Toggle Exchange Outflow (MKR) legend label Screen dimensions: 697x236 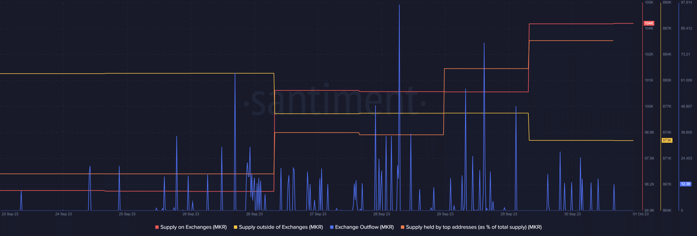[364, 227]
